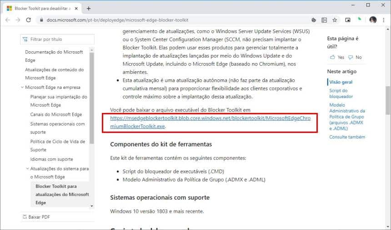The height and width of the screenshot is (230, 391).
Task: Click the lock icon in address bar
Action: pos(41,20)
